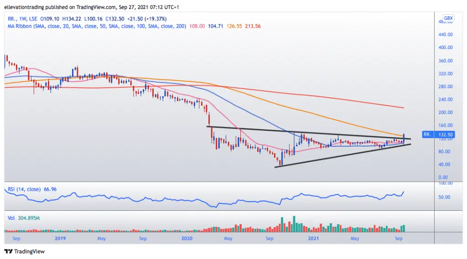The image size is (467, 259).
Task: Click the 0.00 price axis label
Action: click(x=443, y=177)
